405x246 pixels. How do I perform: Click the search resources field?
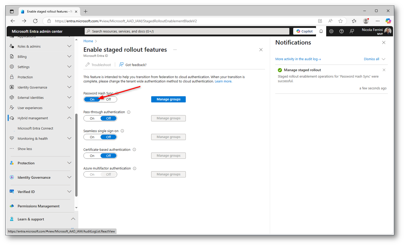187,31
